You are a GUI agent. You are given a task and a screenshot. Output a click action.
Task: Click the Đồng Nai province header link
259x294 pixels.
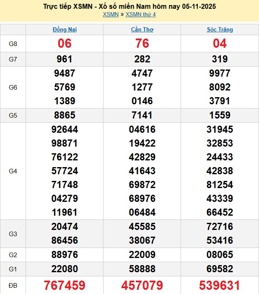pyautogui.click(x=65, y=30)
